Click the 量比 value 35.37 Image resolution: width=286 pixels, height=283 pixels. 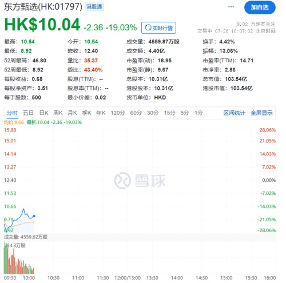(91, 61)
